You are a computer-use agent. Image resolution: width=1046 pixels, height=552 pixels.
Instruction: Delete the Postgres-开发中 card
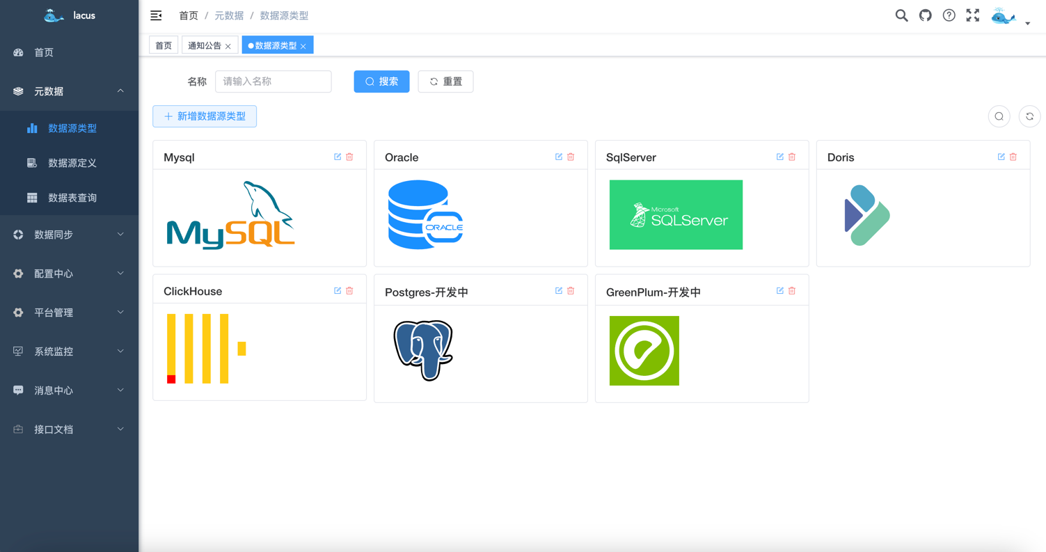point(571,290)
